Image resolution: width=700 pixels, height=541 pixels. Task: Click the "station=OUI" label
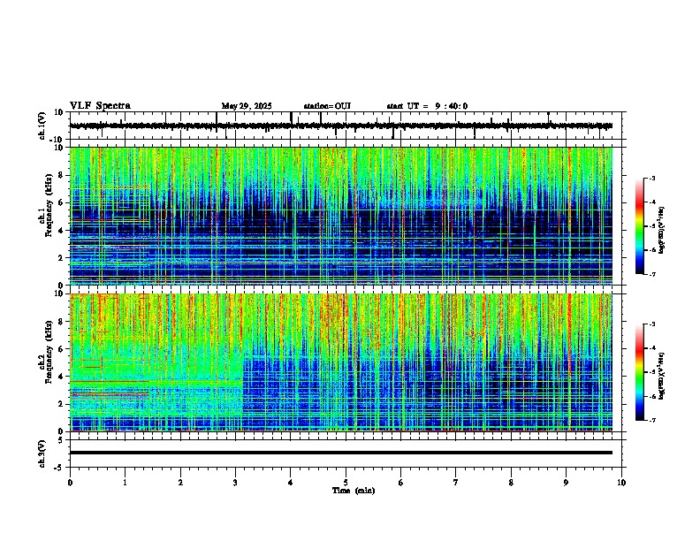coord(327,106)
